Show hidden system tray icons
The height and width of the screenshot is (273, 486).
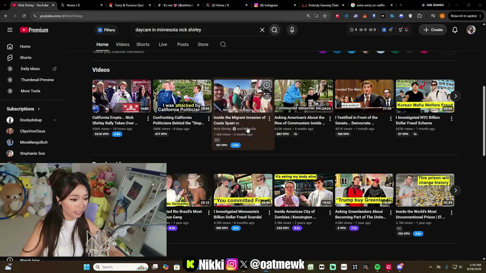coord(431,267)
